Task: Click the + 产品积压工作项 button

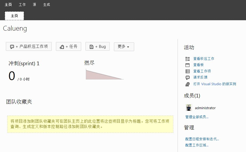Action: tap(29, 46)
